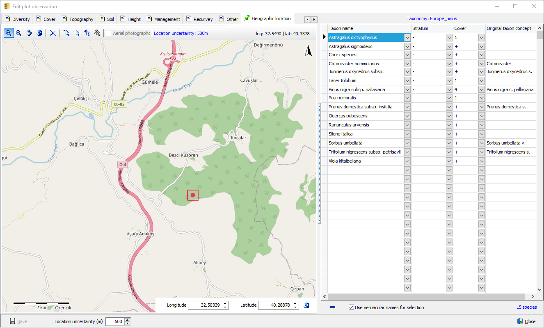Select the zoom in map tool
Screen dimensions: 544x328
tap(8, 33)
